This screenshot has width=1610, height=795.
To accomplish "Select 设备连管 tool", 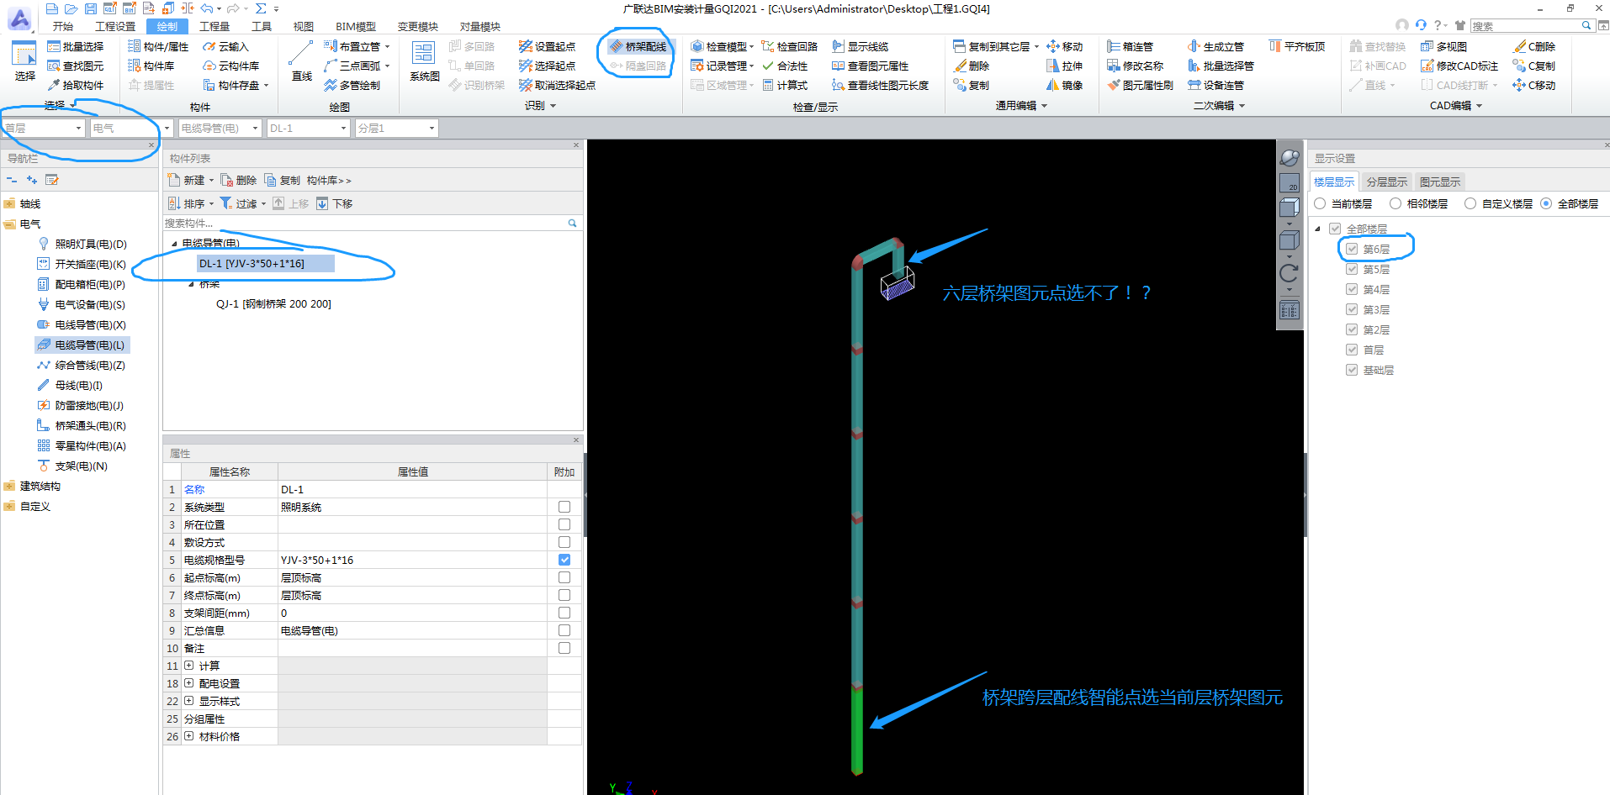I will pos(1216,85).
